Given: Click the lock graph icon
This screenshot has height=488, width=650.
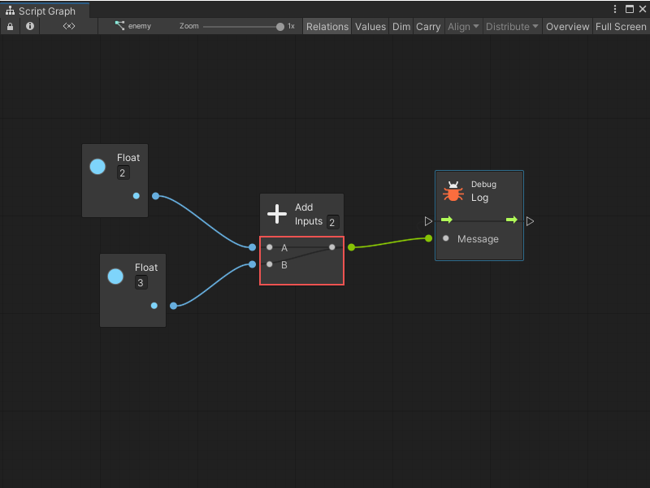Looking at the screenshot, I should tap(10, 26).
